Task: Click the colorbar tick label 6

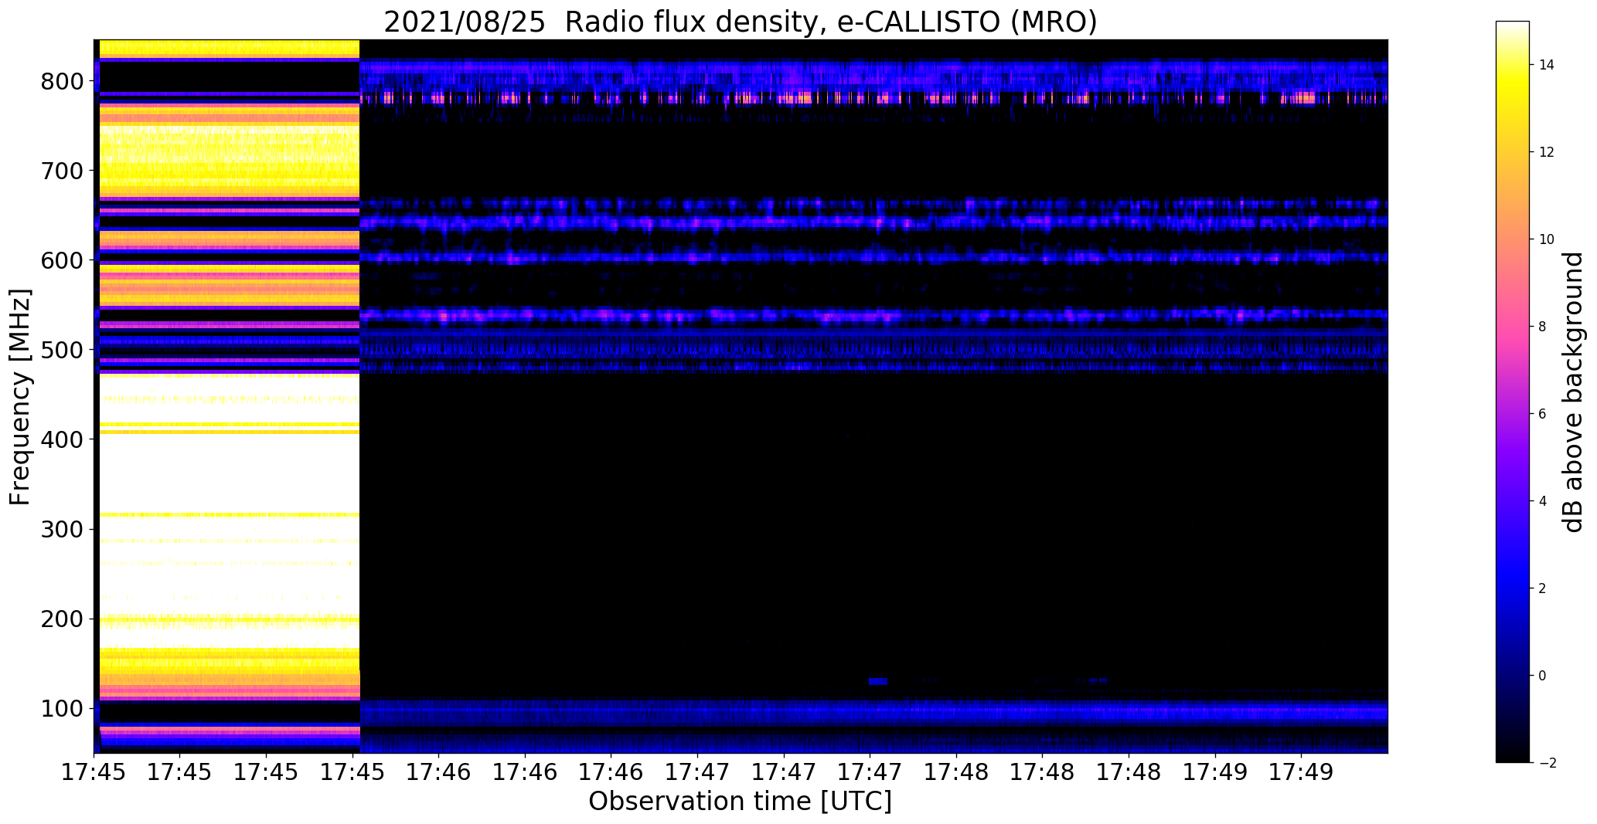Action: (x=1542, y=414)
